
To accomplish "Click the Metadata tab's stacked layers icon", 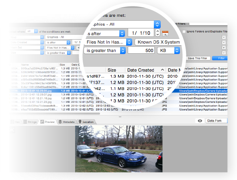I will pos(60,122).
